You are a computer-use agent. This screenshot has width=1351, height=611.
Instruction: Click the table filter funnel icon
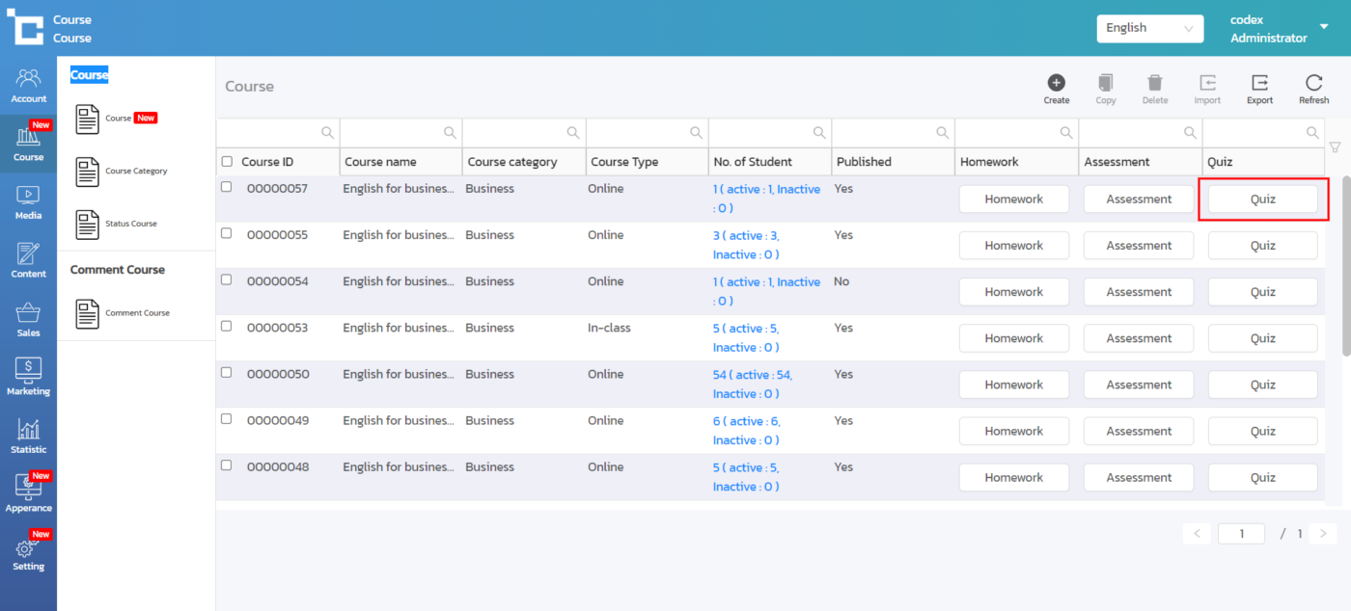click(x=1336, y=147)
